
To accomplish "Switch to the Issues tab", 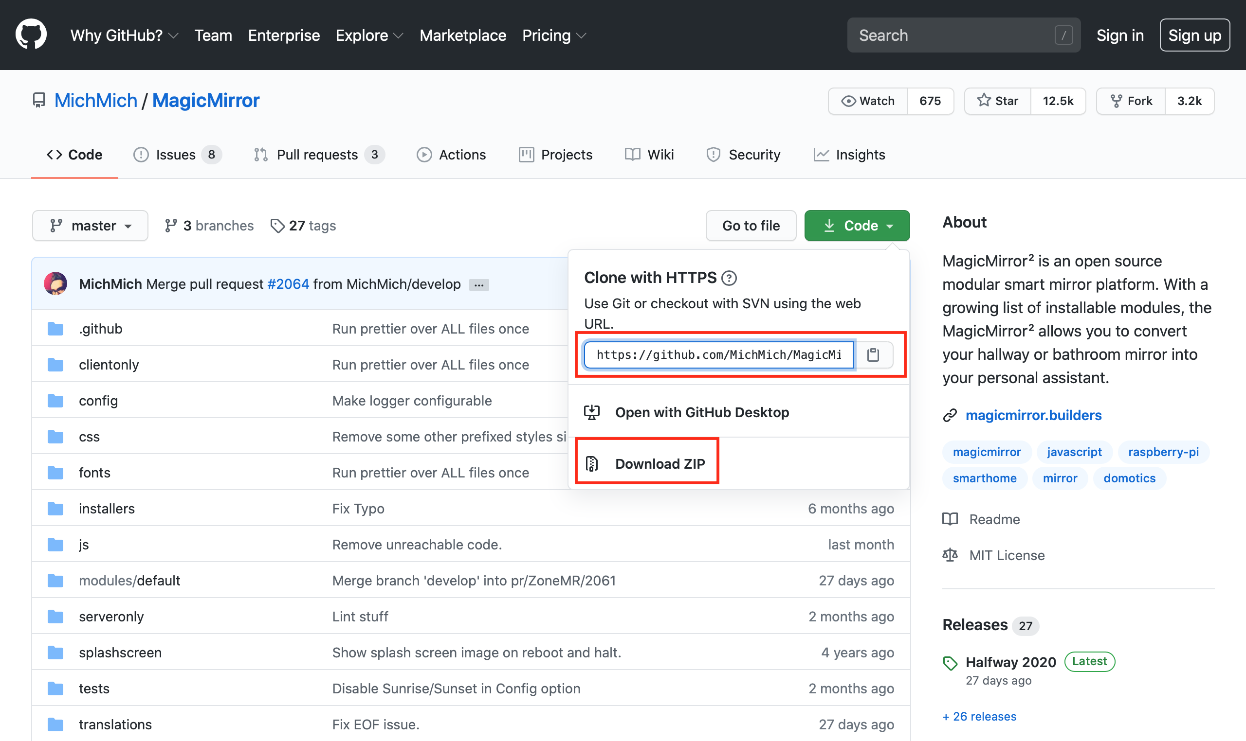I will [x=176, y=155].
